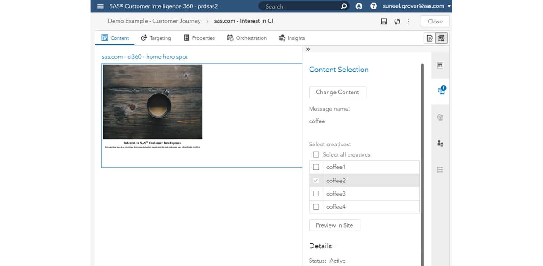Click the coffee4 row label

(x=336, y=207)
